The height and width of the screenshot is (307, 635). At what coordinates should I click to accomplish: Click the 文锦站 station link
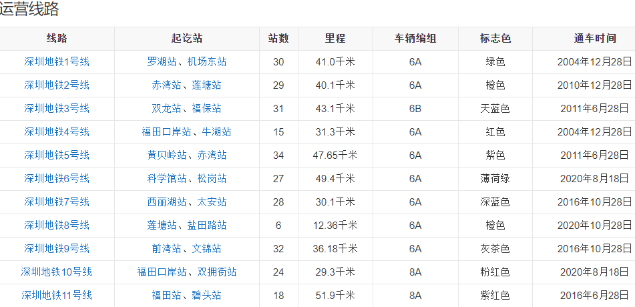207,249
